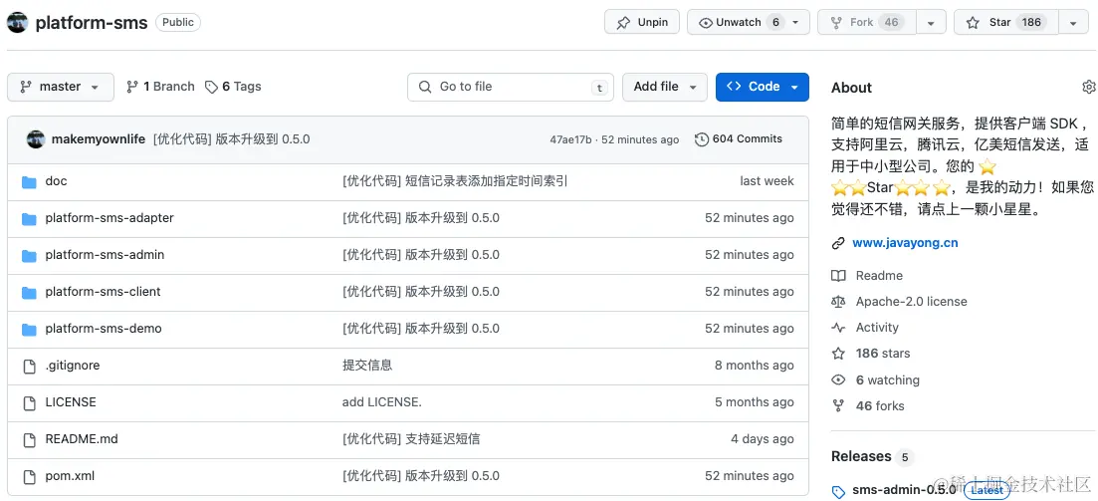Click the makemyownlife commit author avatar
The image size is (1098, 501).
(x=36, y=138)
